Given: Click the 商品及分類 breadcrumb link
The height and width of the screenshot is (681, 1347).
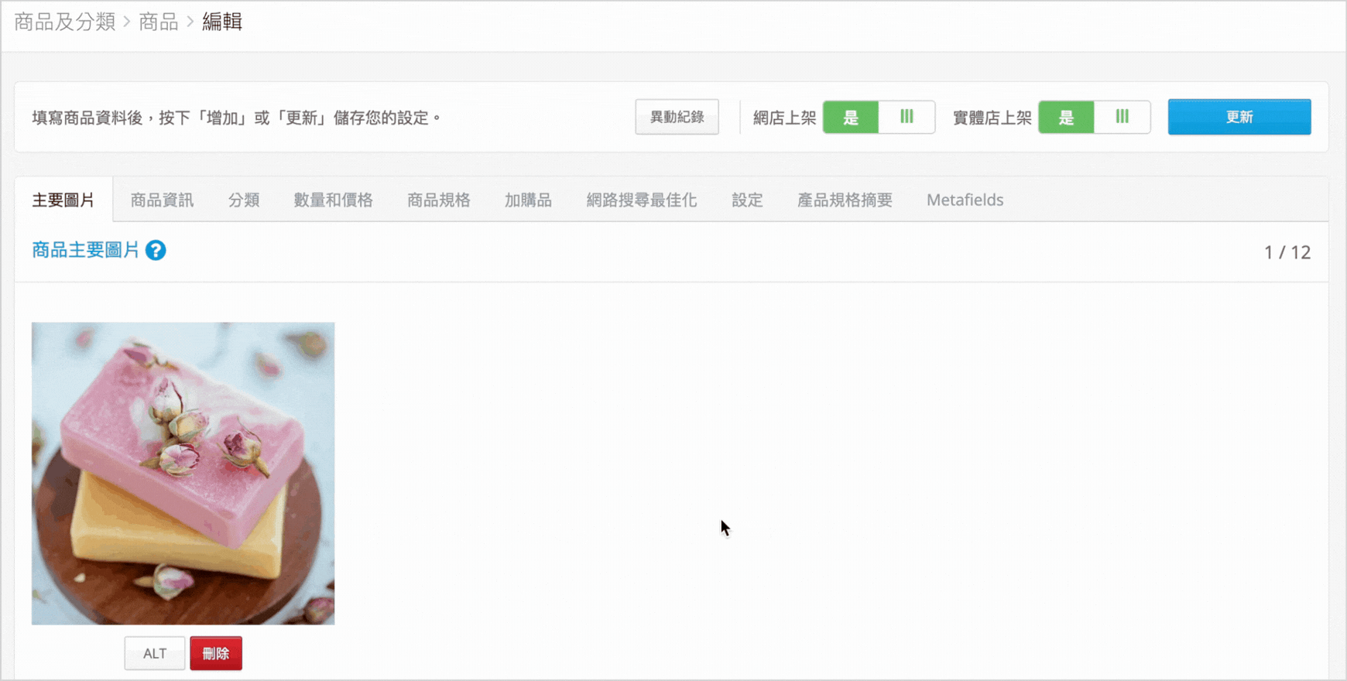Looking at the screenshot, I should coord(65,22).
